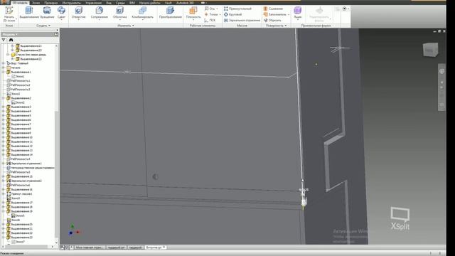Expand the Выдавливание3 tree node
The image size is (455, 256).
click(x=4, y=107)
